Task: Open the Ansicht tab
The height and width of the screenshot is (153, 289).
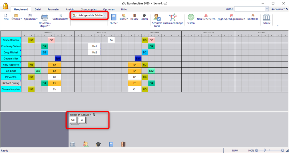Action: [x=70, y=9]
